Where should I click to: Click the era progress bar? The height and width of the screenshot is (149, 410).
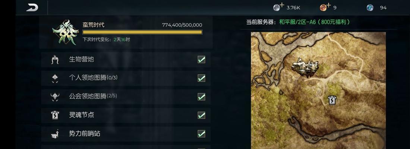142,32
